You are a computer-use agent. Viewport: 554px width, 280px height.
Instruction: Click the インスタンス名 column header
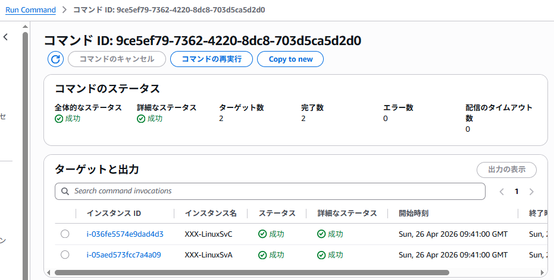click(211, 214)
